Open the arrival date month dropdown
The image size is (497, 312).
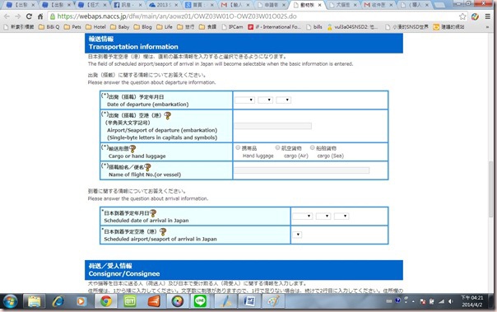pos(323,217)
